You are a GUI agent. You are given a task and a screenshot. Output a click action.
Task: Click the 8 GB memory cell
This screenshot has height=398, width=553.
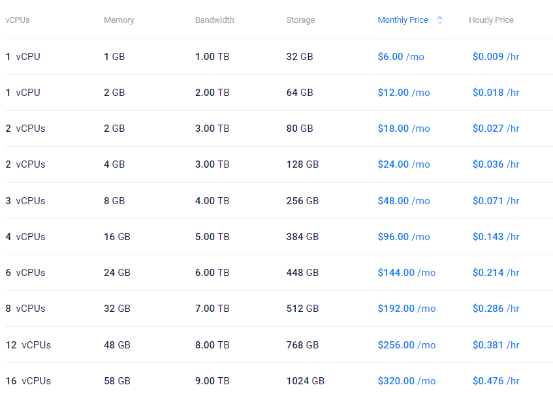coord(114,201)
